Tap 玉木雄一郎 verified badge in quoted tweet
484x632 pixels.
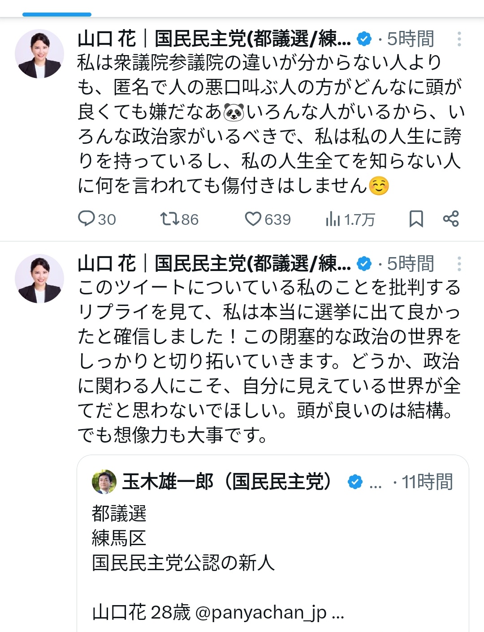355,482
